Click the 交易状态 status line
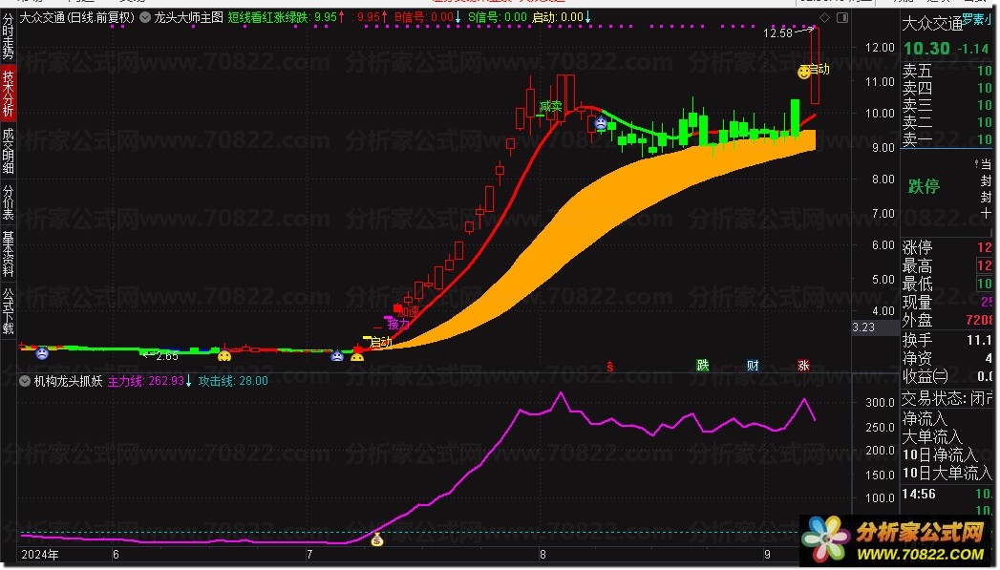Viewport: 1000px width, 570px height. 947,398
